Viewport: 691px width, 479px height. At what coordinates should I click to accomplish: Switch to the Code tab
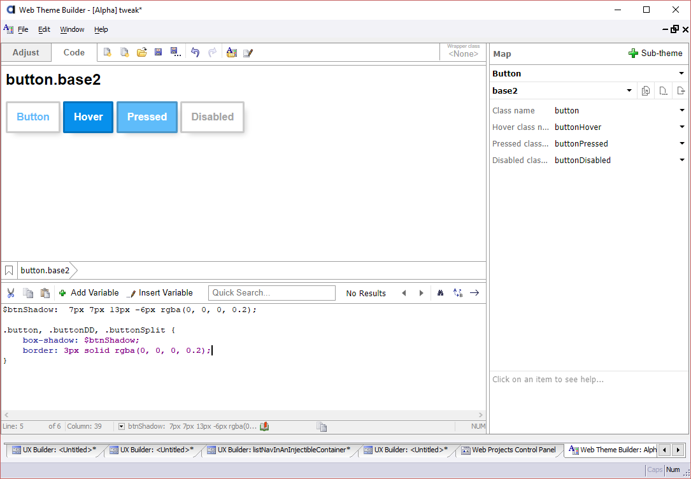pyautogui.click(x=74, y=52)
